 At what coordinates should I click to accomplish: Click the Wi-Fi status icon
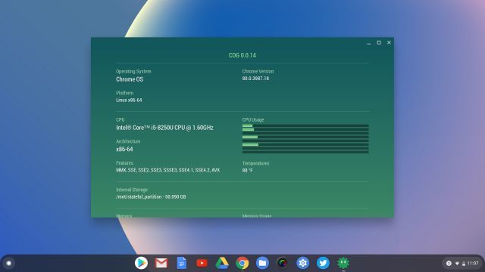pyautogui.click(x=457, y=264)
